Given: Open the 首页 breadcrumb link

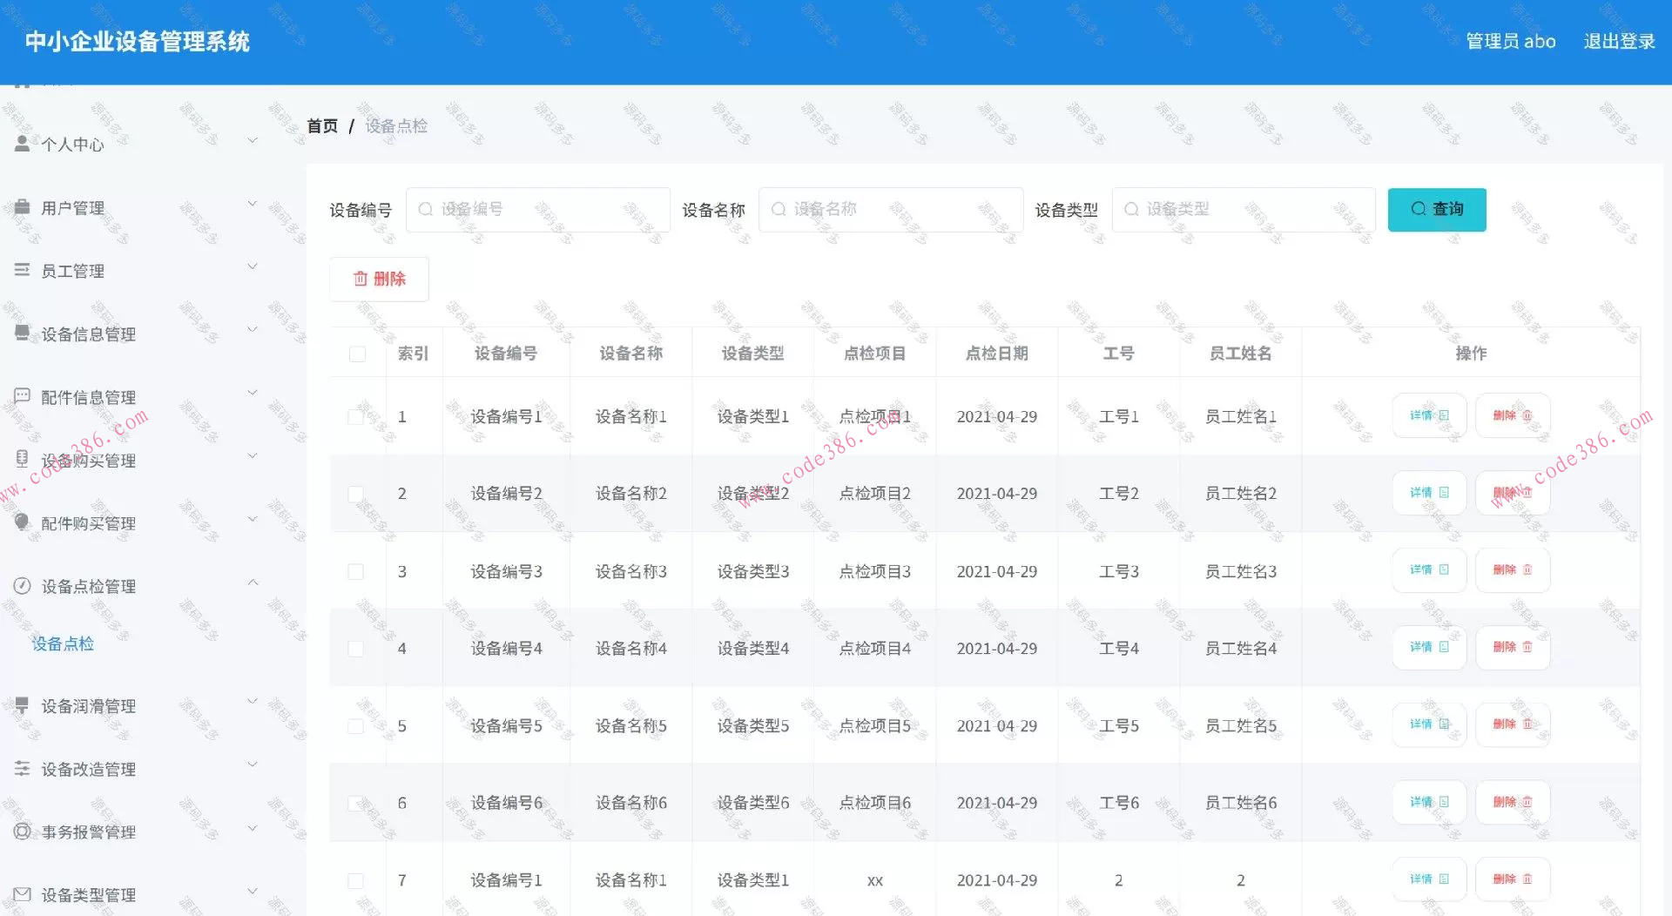Looking at the screenshot, I should [x=321, y=125].
